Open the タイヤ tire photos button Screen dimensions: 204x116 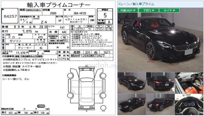[169, 11]
